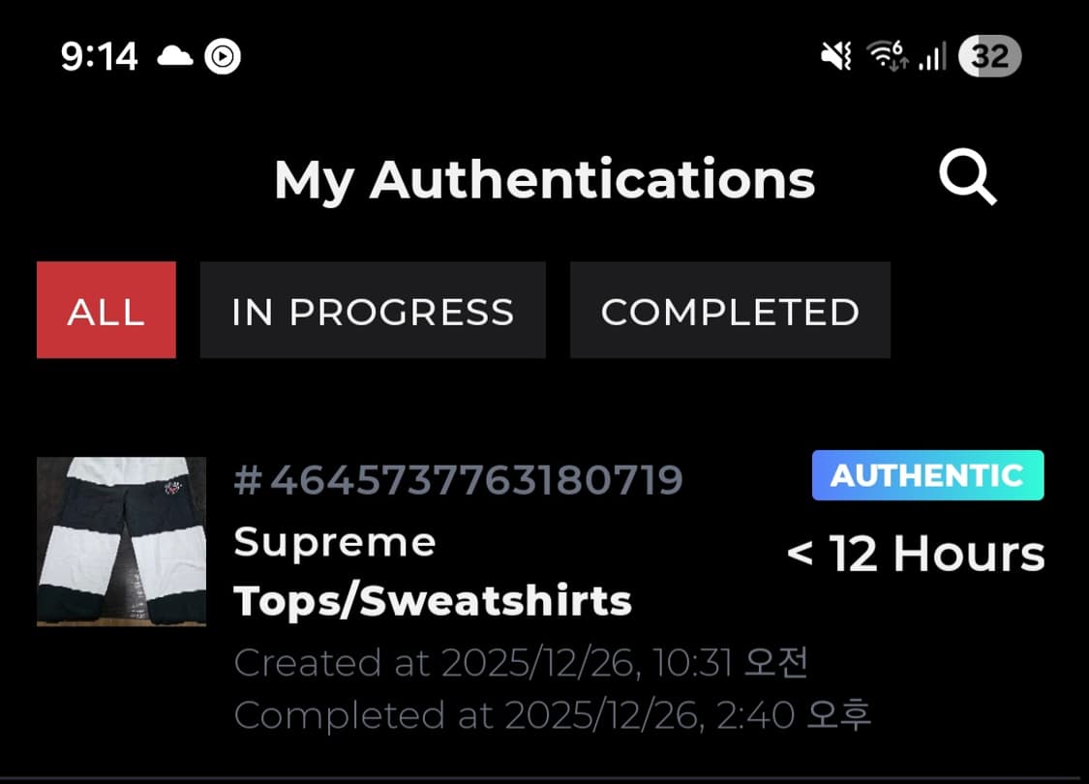Image resolution: width=1089 pixels, height=784 pixels.
Task: Tap the AUTHENTIC status badge
Action: coord(926,475)
